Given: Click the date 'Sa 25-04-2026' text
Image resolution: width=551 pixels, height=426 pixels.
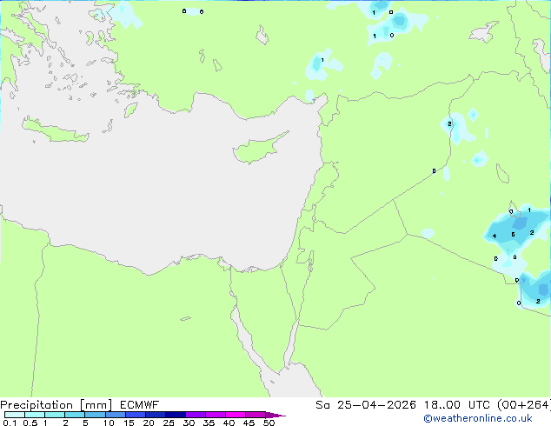Looking at the screenshot, I should coord(366,405).
